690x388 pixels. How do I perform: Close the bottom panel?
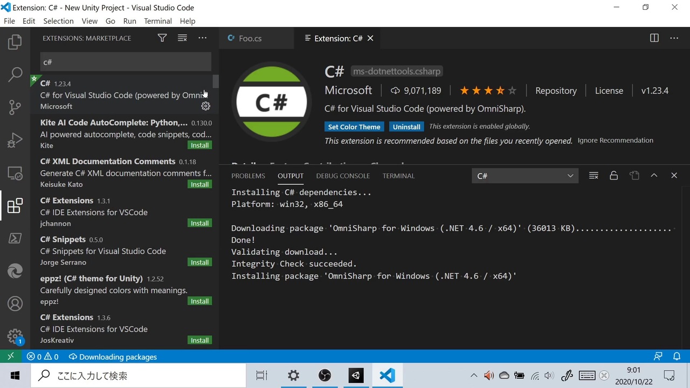(x=674, y=176)
